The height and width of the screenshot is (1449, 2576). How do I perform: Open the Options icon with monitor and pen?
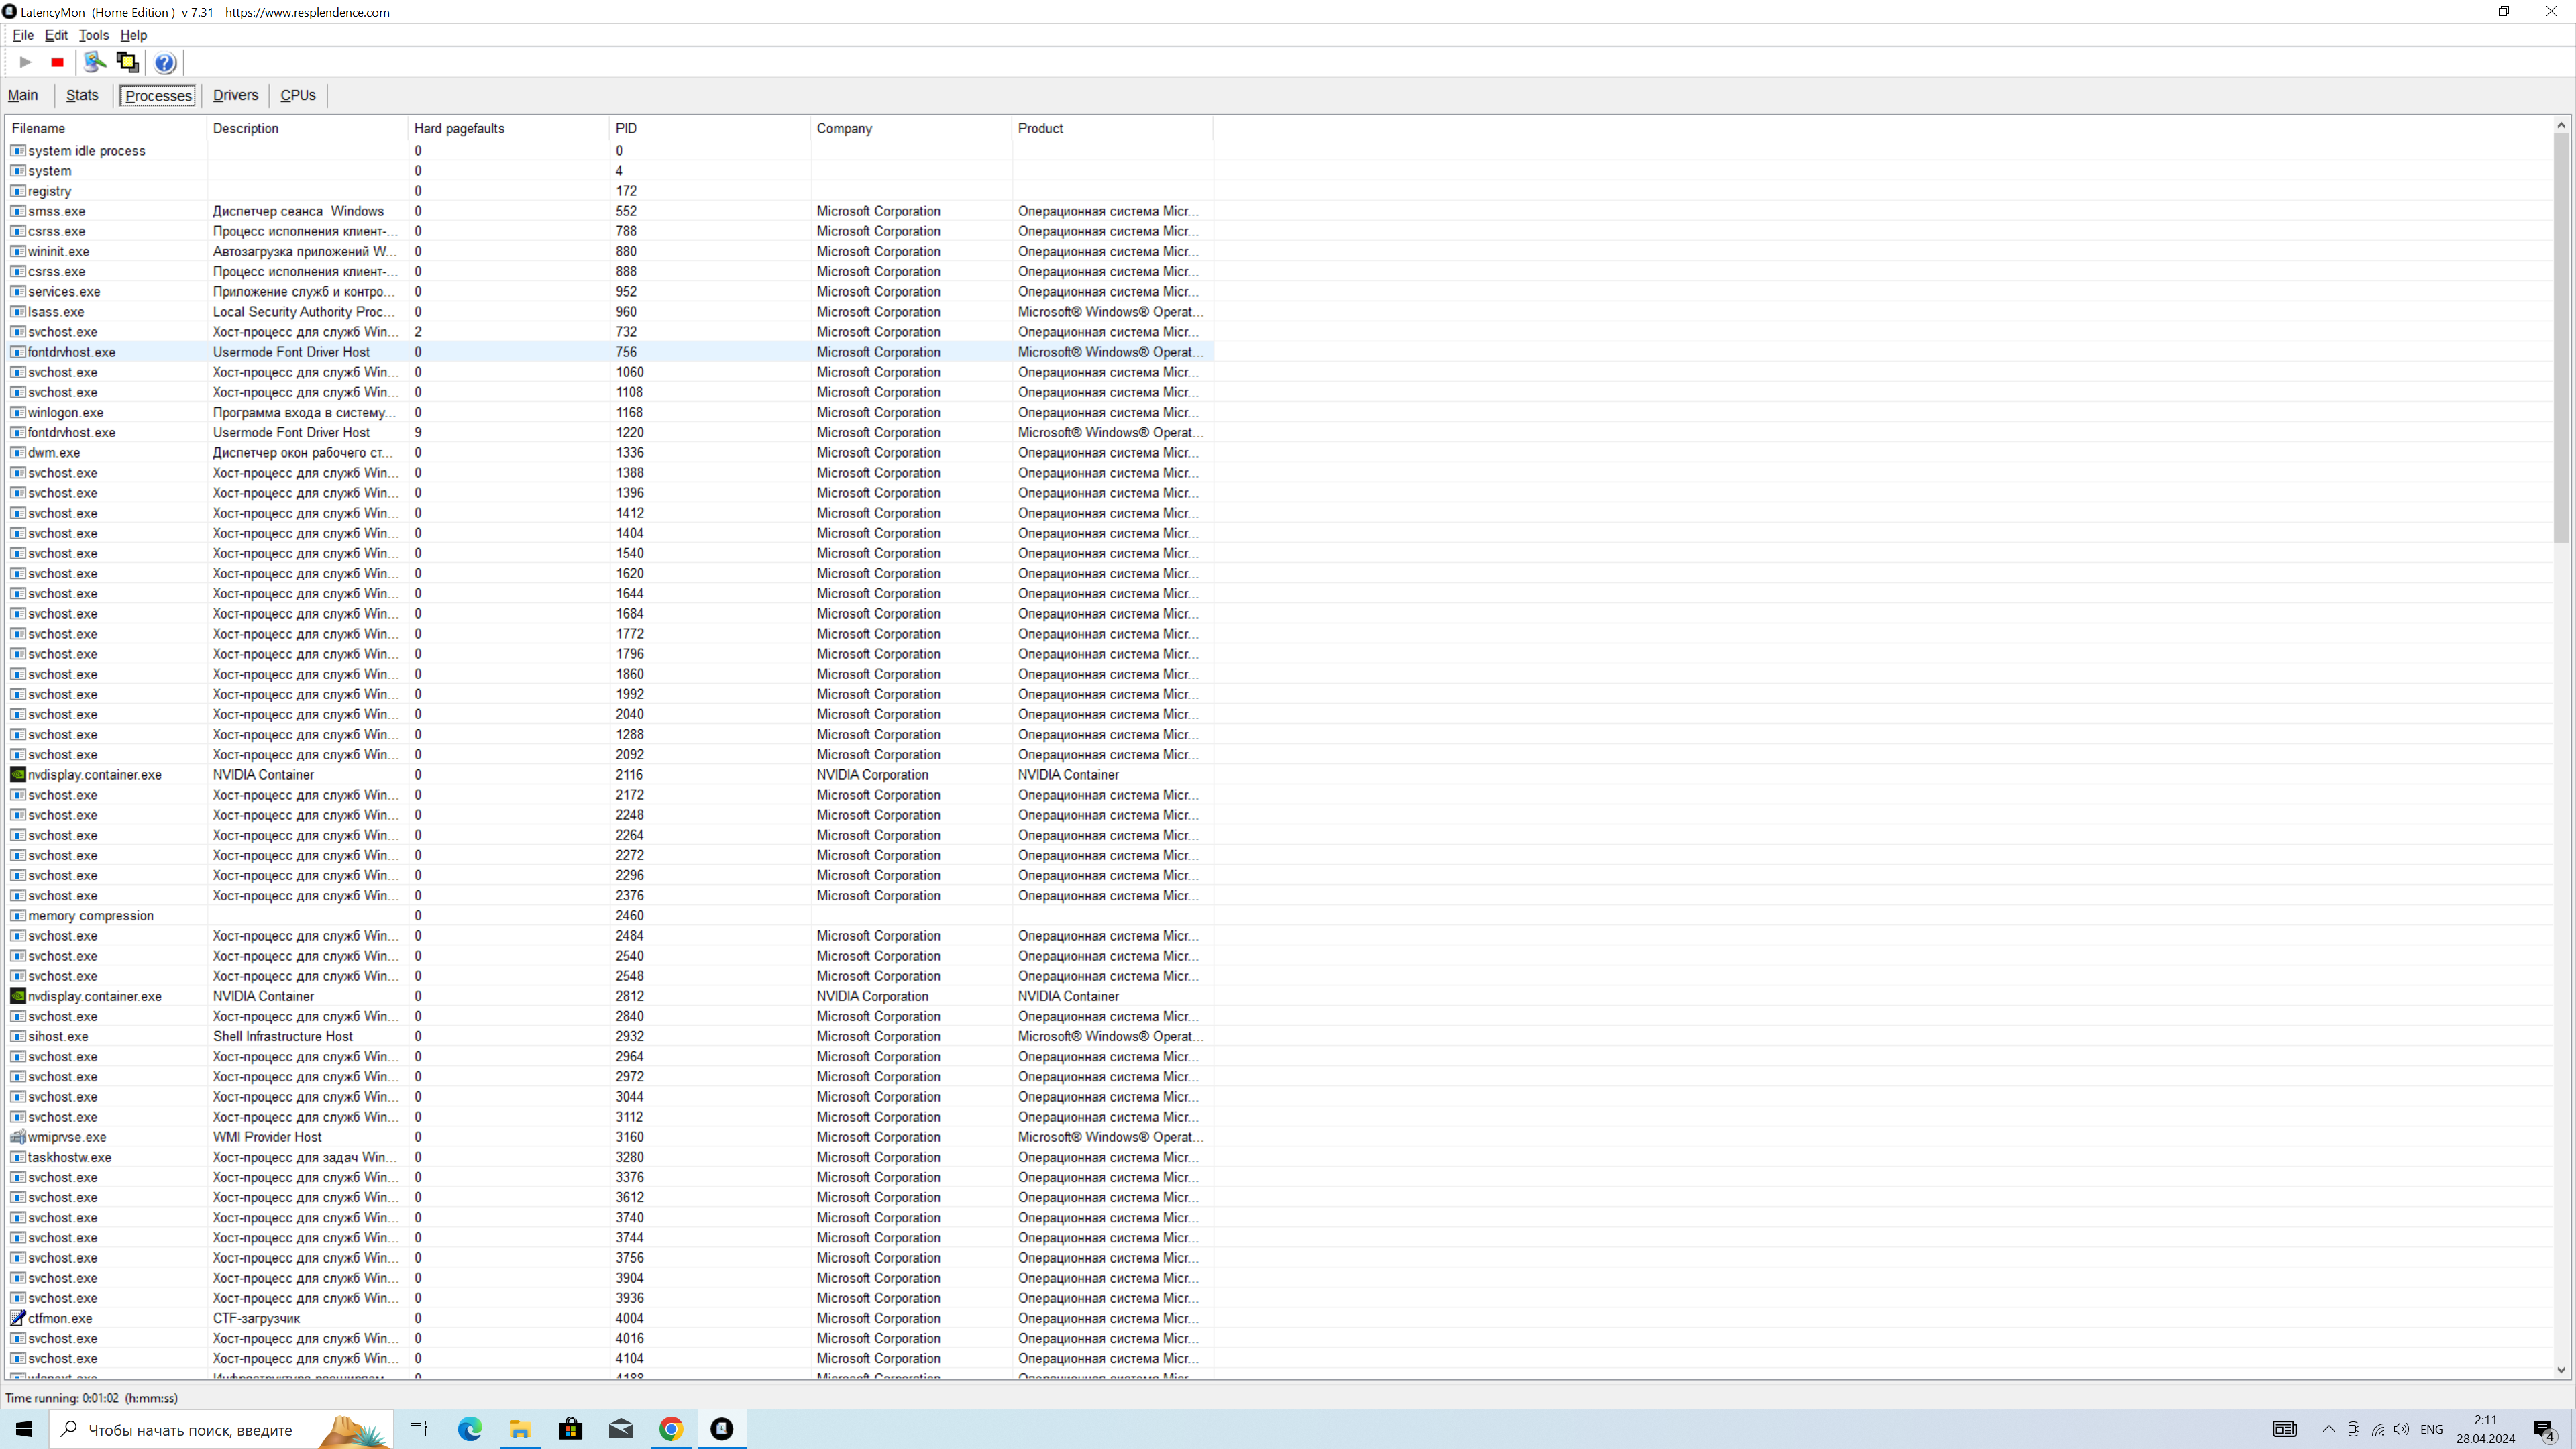(95, 62)
